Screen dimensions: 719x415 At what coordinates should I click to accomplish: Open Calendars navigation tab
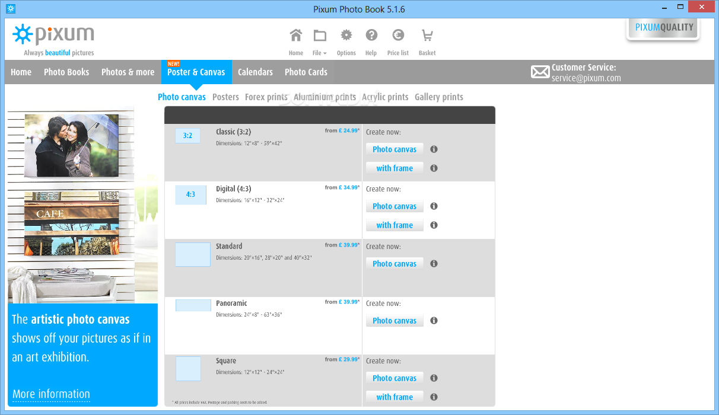coord(255,72)
